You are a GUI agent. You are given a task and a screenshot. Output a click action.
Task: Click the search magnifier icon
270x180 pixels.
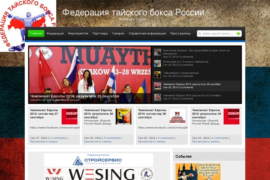click(x=200, y=34)
